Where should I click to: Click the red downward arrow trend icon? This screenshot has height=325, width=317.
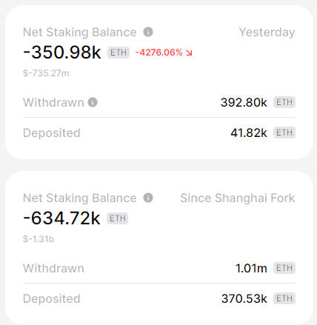(189, 53)
